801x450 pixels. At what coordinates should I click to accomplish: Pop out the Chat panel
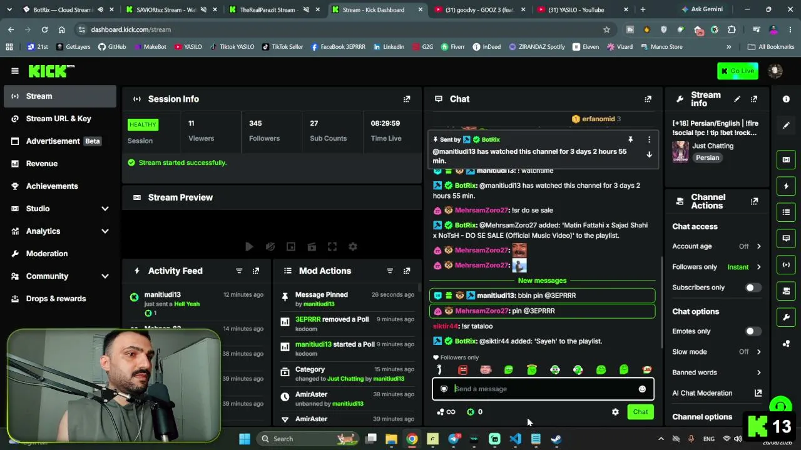(x=648, y=99)
